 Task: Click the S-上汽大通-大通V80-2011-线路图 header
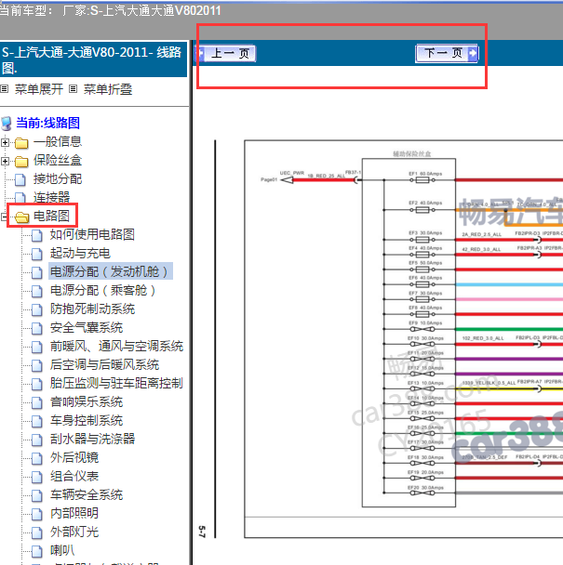92,59
